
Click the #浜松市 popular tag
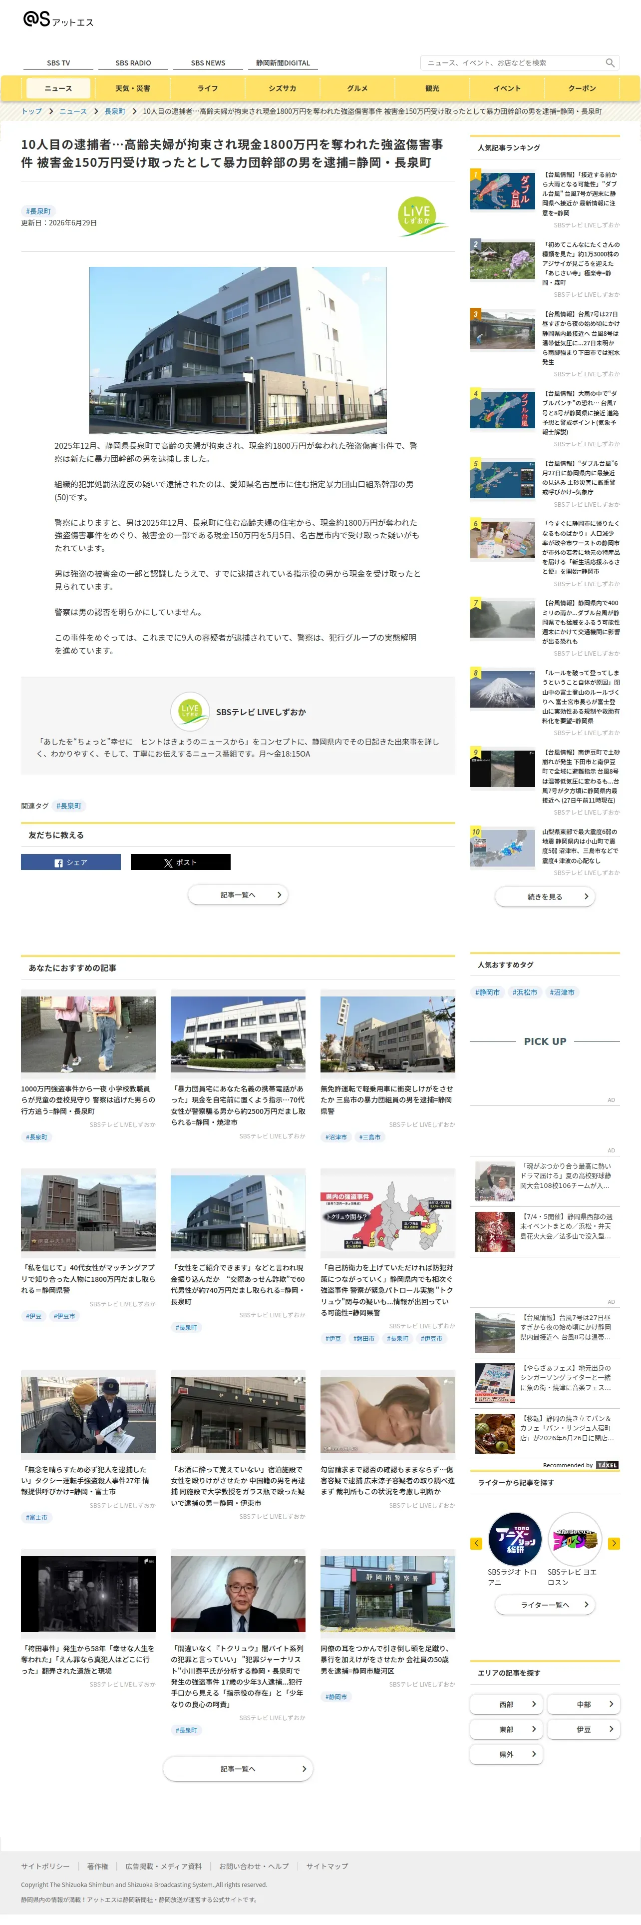click(x=525, y=992)
